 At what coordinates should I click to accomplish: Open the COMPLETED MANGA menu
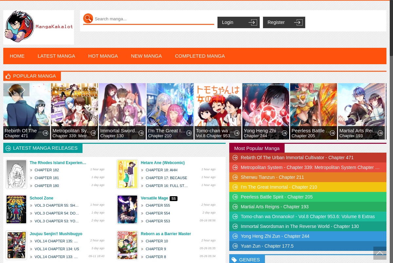click(200, 56)
